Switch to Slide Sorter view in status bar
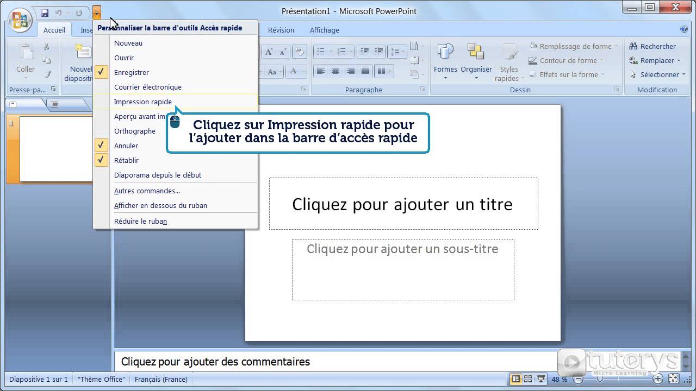 (528, 379)
